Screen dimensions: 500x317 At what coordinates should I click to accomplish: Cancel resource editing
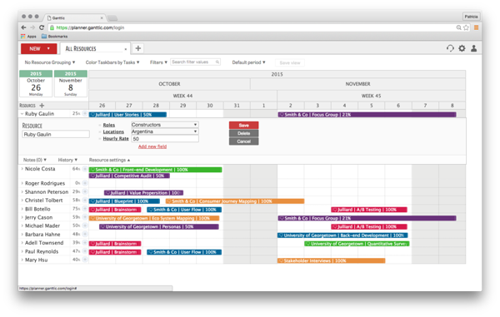pos(243,141)
